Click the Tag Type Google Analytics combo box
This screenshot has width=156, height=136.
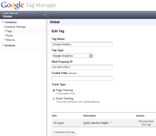coord(72,56)
